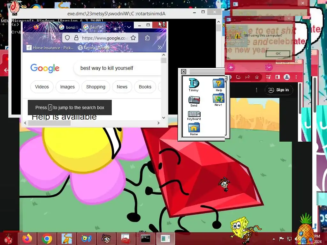Open the Help icon in the toolbox window
327x245 pixels.
[218, 85]
